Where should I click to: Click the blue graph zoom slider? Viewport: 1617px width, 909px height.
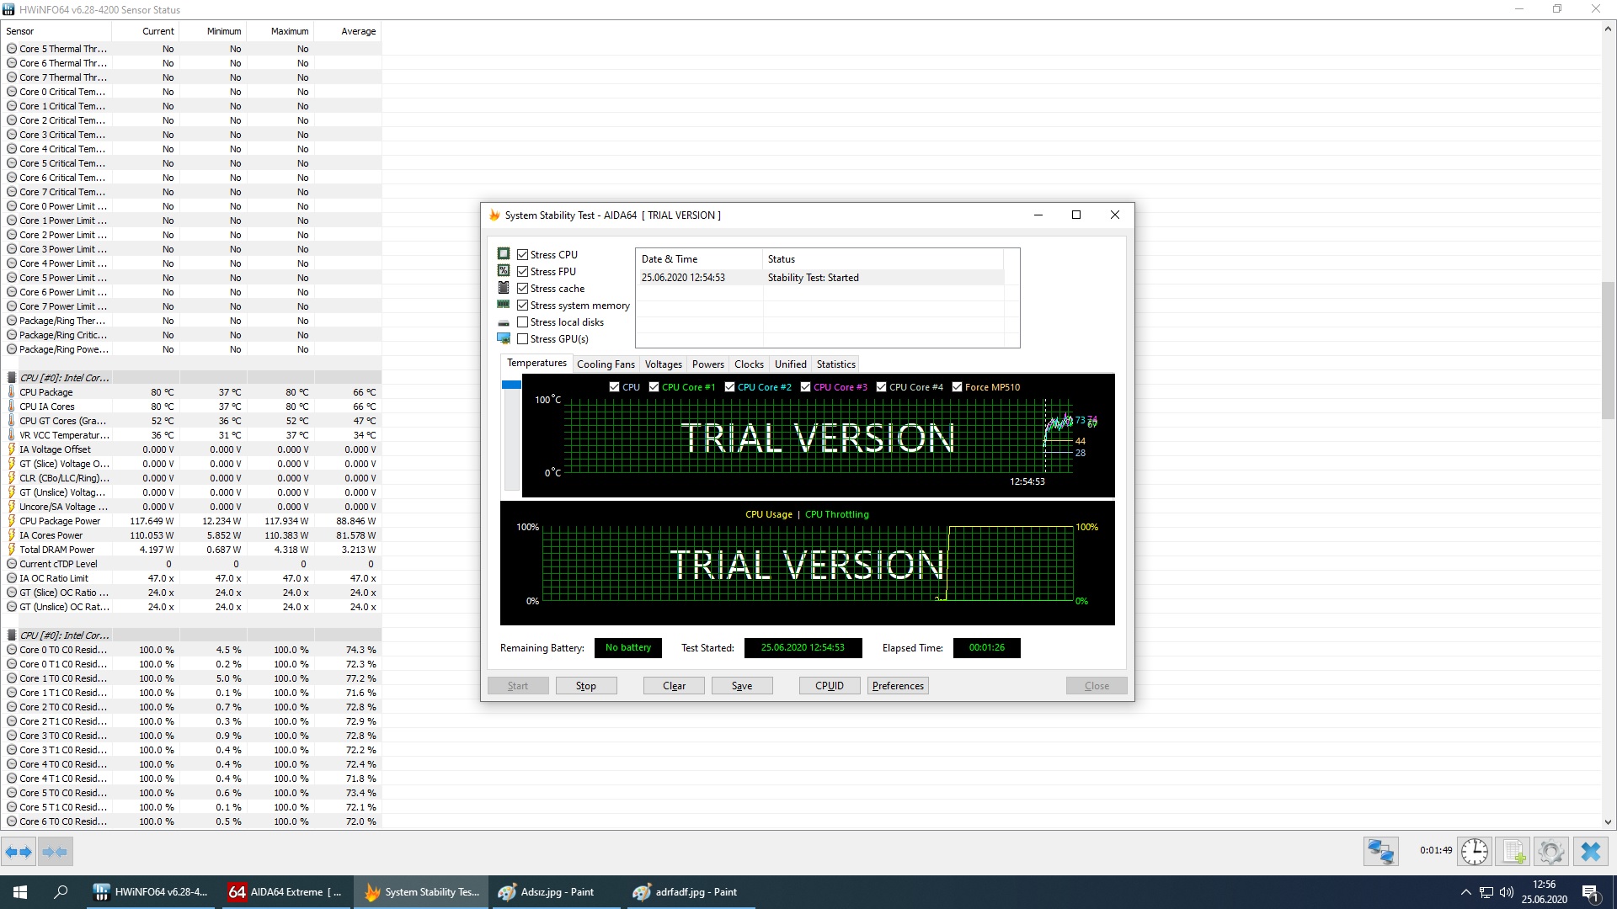click(x=511, y=385)
